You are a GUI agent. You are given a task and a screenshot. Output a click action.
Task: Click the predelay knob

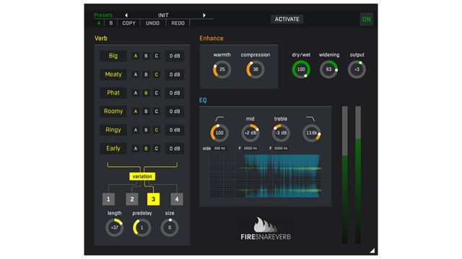point(142,227)
